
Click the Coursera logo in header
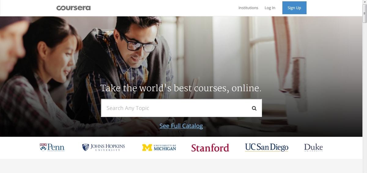pyautogui.click(x=73, y=8)
